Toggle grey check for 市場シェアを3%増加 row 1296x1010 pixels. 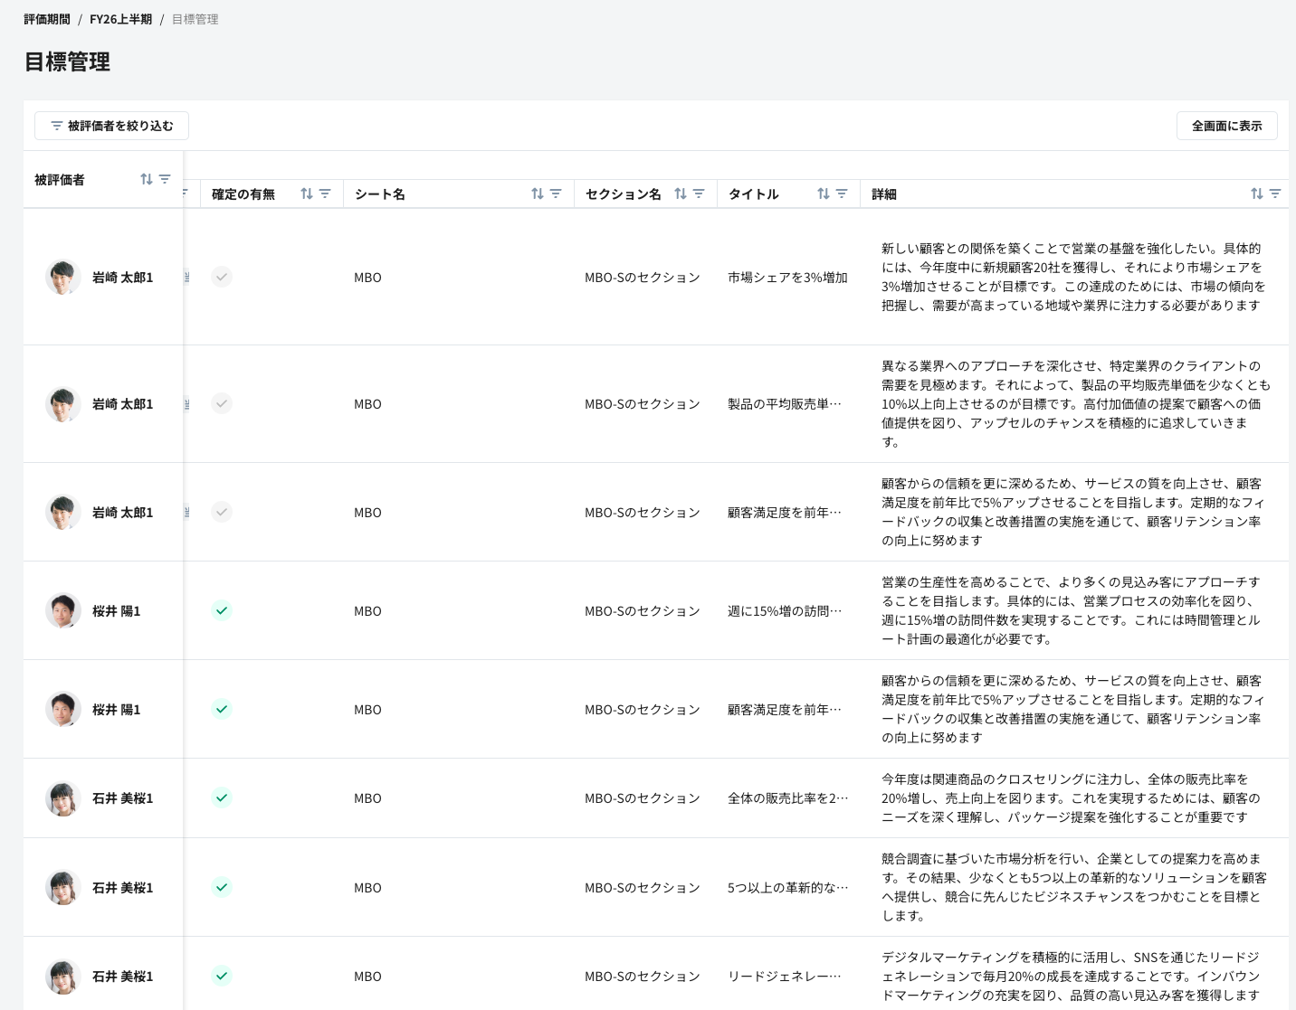[222, 277]
